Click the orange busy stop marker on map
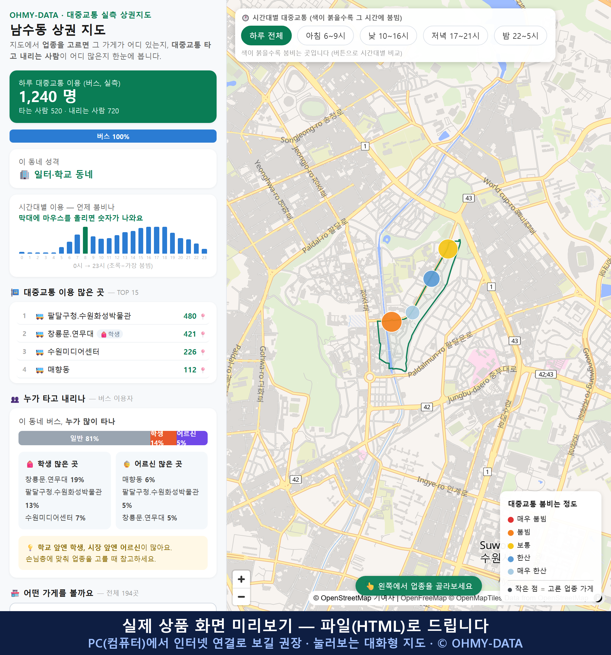The height and width of the screenshot is (655, 611). pyautogui.click(x=391, y=322)
